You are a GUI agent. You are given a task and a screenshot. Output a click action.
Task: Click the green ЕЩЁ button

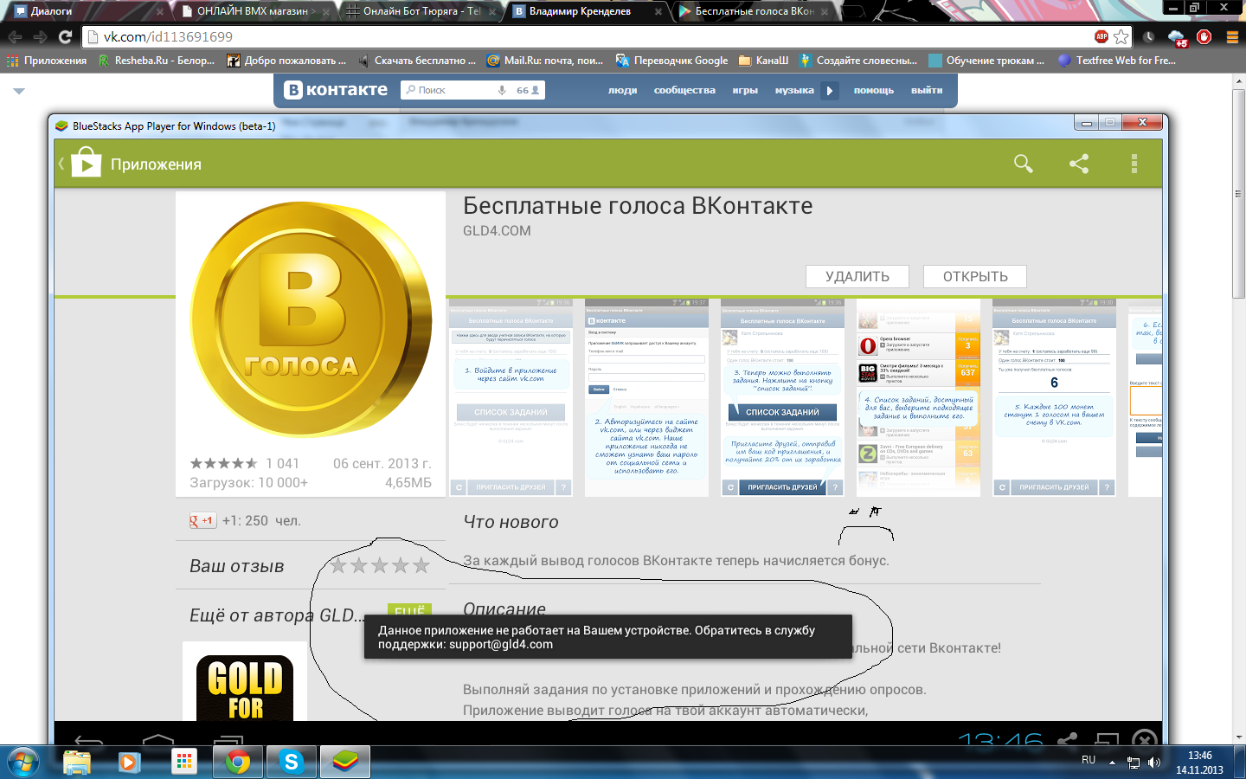tap(409, 609)
